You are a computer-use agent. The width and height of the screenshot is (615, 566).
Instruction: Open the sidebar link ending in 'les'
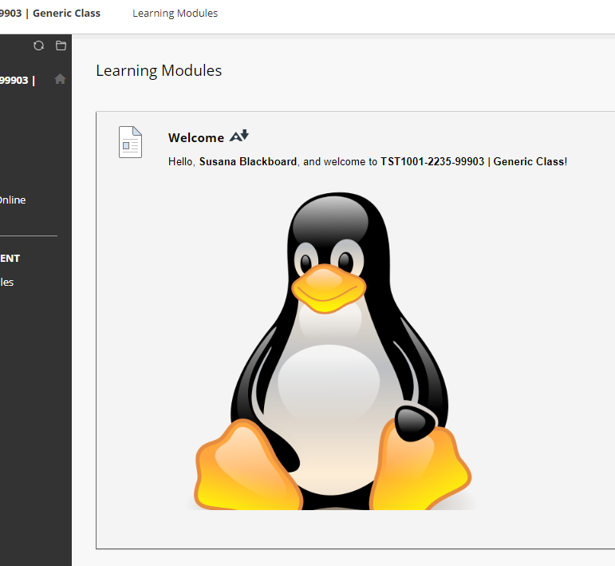coord(6,283)
